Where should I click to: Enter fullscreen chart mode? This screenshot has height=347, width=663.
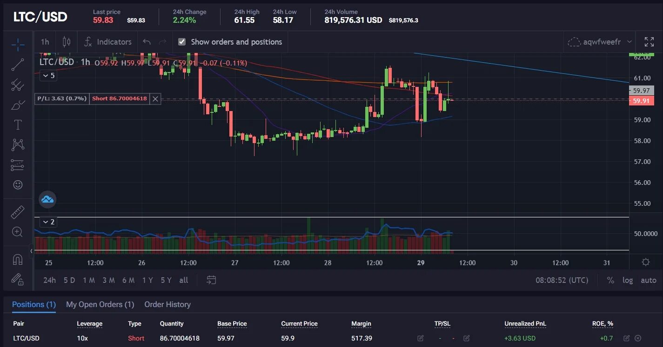click(649, 41)
